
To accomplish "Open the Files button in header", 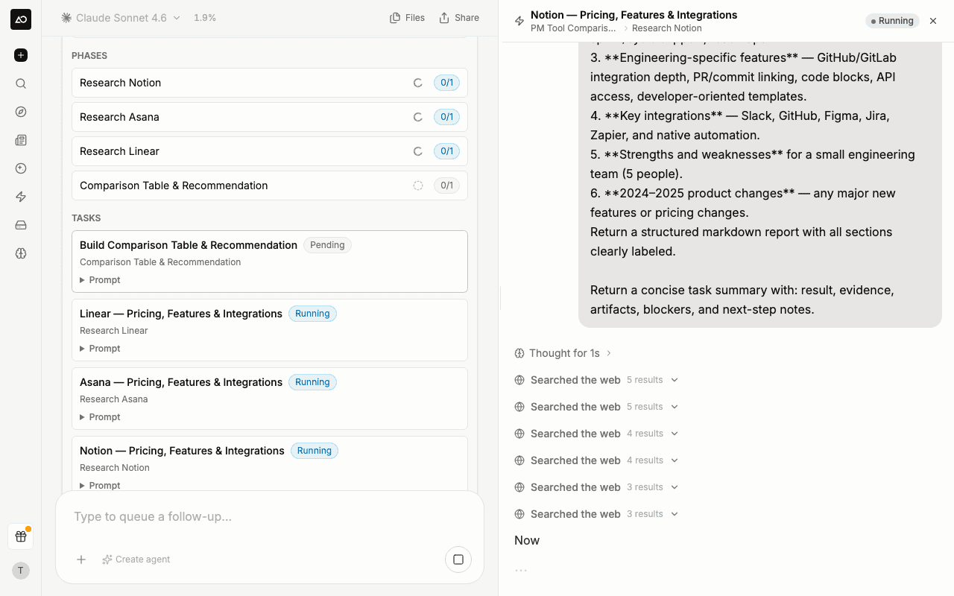I will [408, 18].
